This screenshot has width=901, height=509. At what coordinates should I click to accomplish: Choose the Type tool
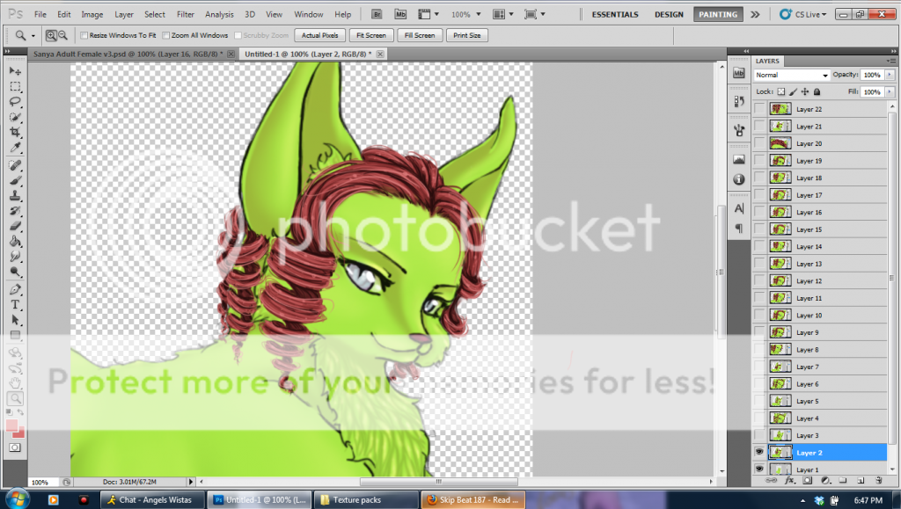[15, 304]
